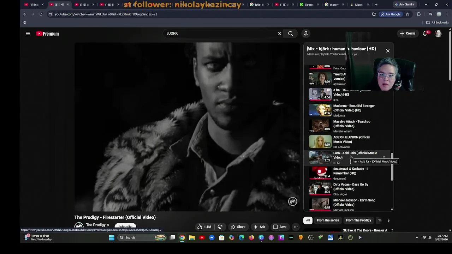Open Firefox from the taskbar
Viewport: 452px width, 254px height.
(251, 238)
